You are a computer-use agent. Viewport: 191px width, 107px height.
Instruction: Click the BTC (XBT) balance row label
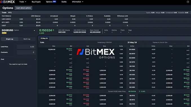(5, 22)
